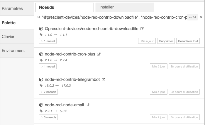The image size is (205, 125).
Task: Click 'Mis à jour' for downloadfile module
Action: pyautogui.click(x=147, y=41)
